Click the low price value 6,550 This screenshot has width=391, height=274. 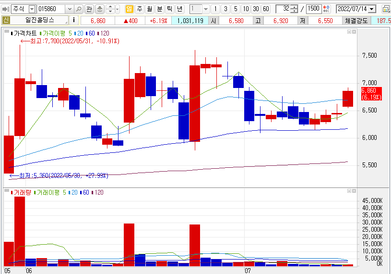pyautogui.click(x=325, y=21)
